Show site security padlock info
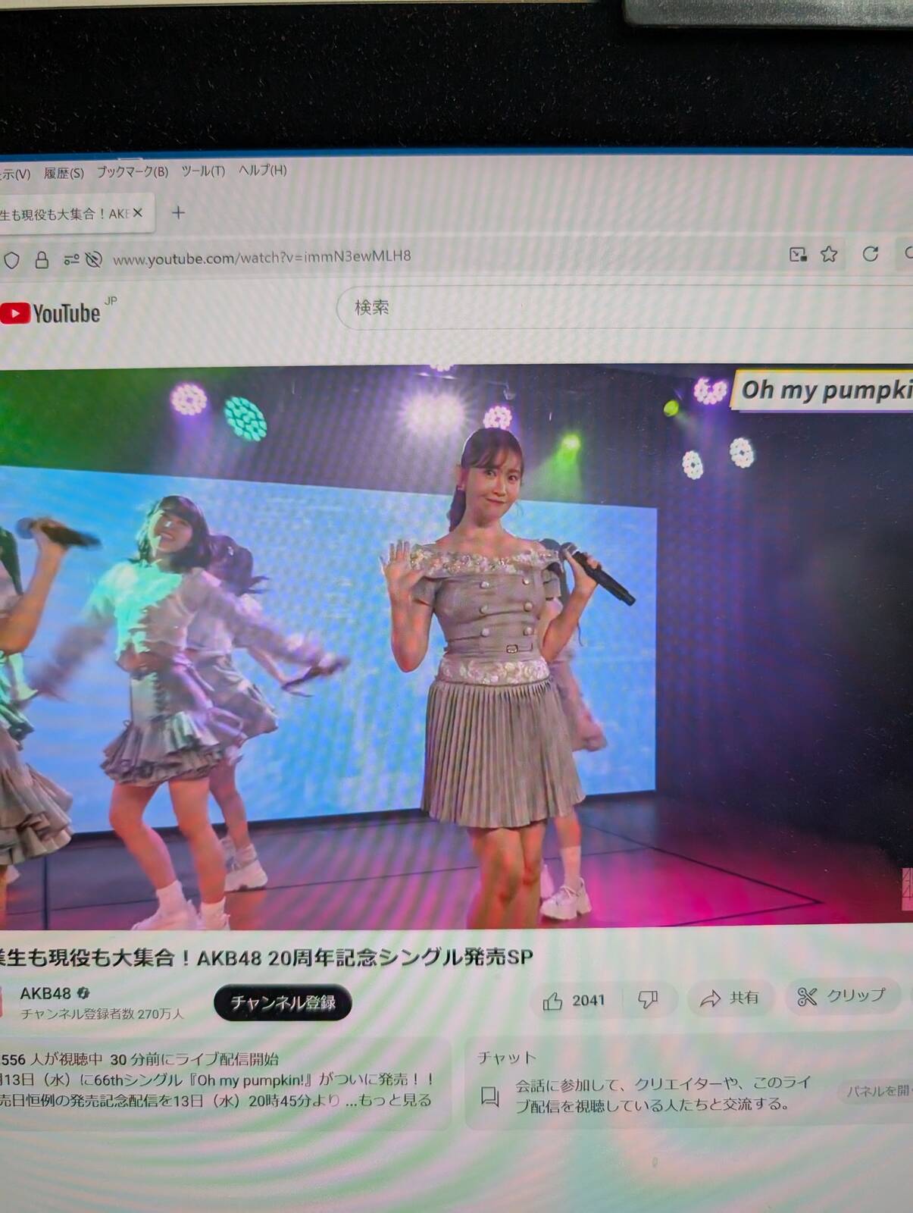Image resolution: width=913 pixels, height=1213 pixels. click(x=42, y=260)
